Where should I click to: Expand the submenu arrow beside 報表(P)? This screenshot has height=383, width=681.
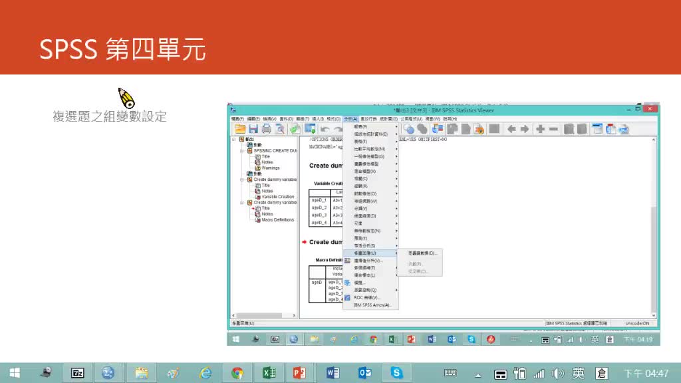(396, 127)
